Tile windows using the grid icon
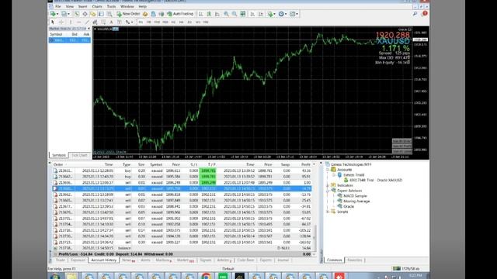Screen dimensions: 497x279 coord(243,14)
